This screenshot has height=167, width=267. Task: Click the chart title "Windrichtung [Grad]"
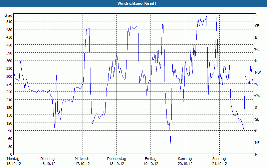point(137,3)
